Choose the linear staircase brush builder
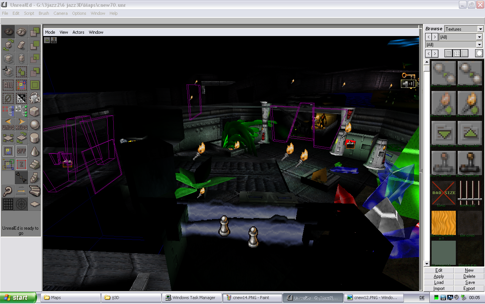The image size is (485, 304). point(34,165)
